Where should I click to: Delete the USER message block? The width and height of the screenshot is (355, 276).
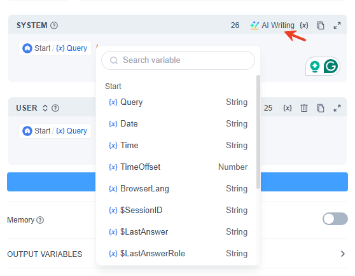(304, 108)
